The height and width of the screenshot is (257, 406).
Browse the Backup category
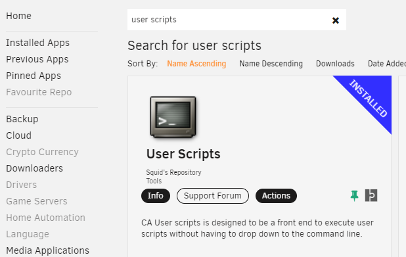pos(22,119)
